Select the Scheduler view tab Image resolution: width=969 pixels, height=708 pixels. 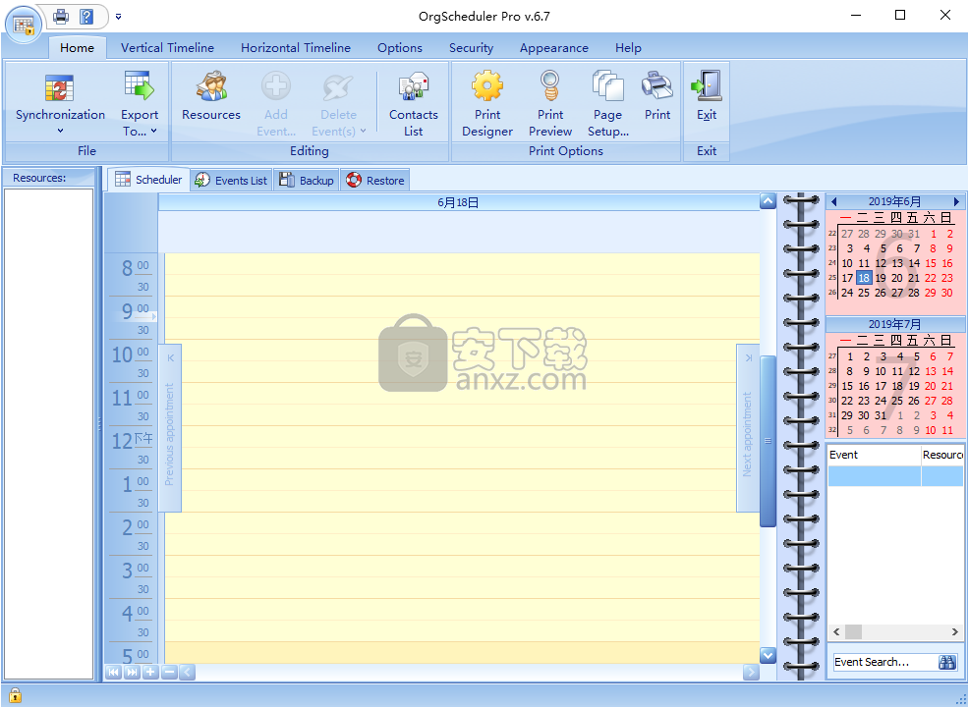click(x=149, y=180)
